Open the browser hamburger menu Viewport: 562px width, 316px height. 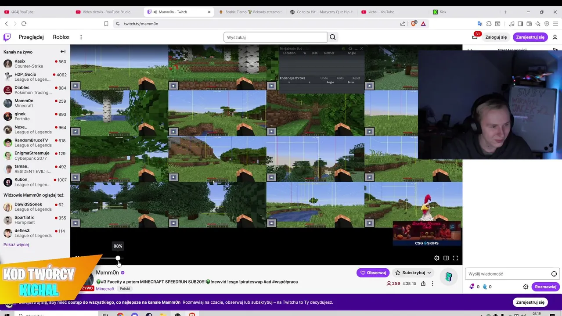[x=555, y=24]
